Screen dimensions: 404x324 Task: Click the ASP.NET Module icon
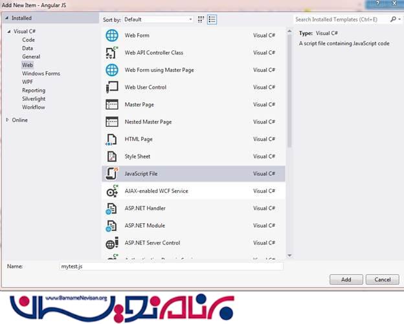tap(111, 226)
